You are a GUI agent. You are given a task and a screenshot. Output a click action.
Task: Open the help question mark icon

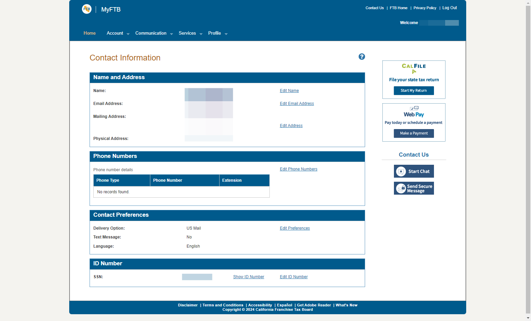tap(362, 57)
